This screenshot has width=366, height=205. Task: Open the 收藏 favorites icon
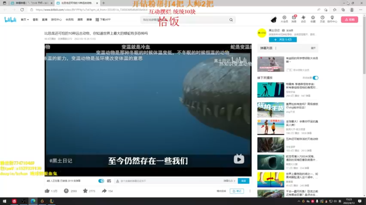(x=313, y=19)
